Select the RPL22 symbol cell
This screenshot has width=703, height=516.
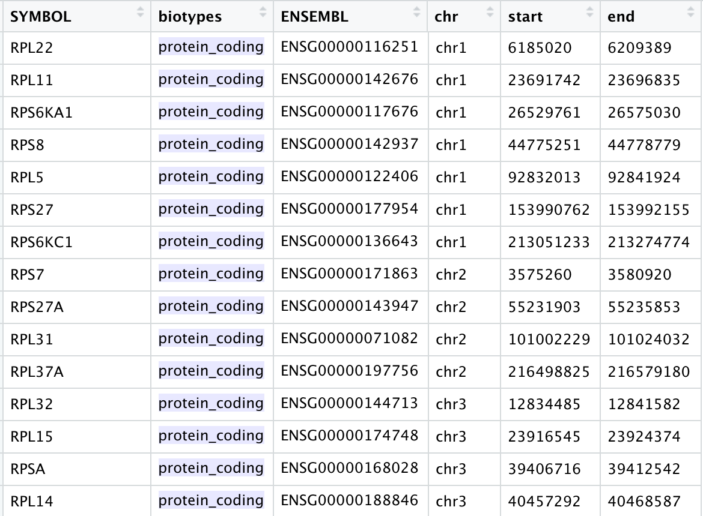click(x=32, y=48)
